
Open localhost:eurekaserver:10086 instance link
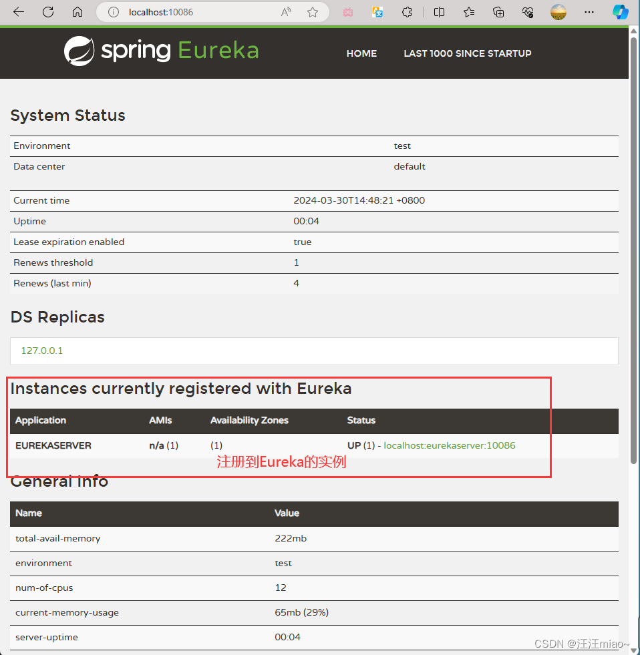point(450,445)
